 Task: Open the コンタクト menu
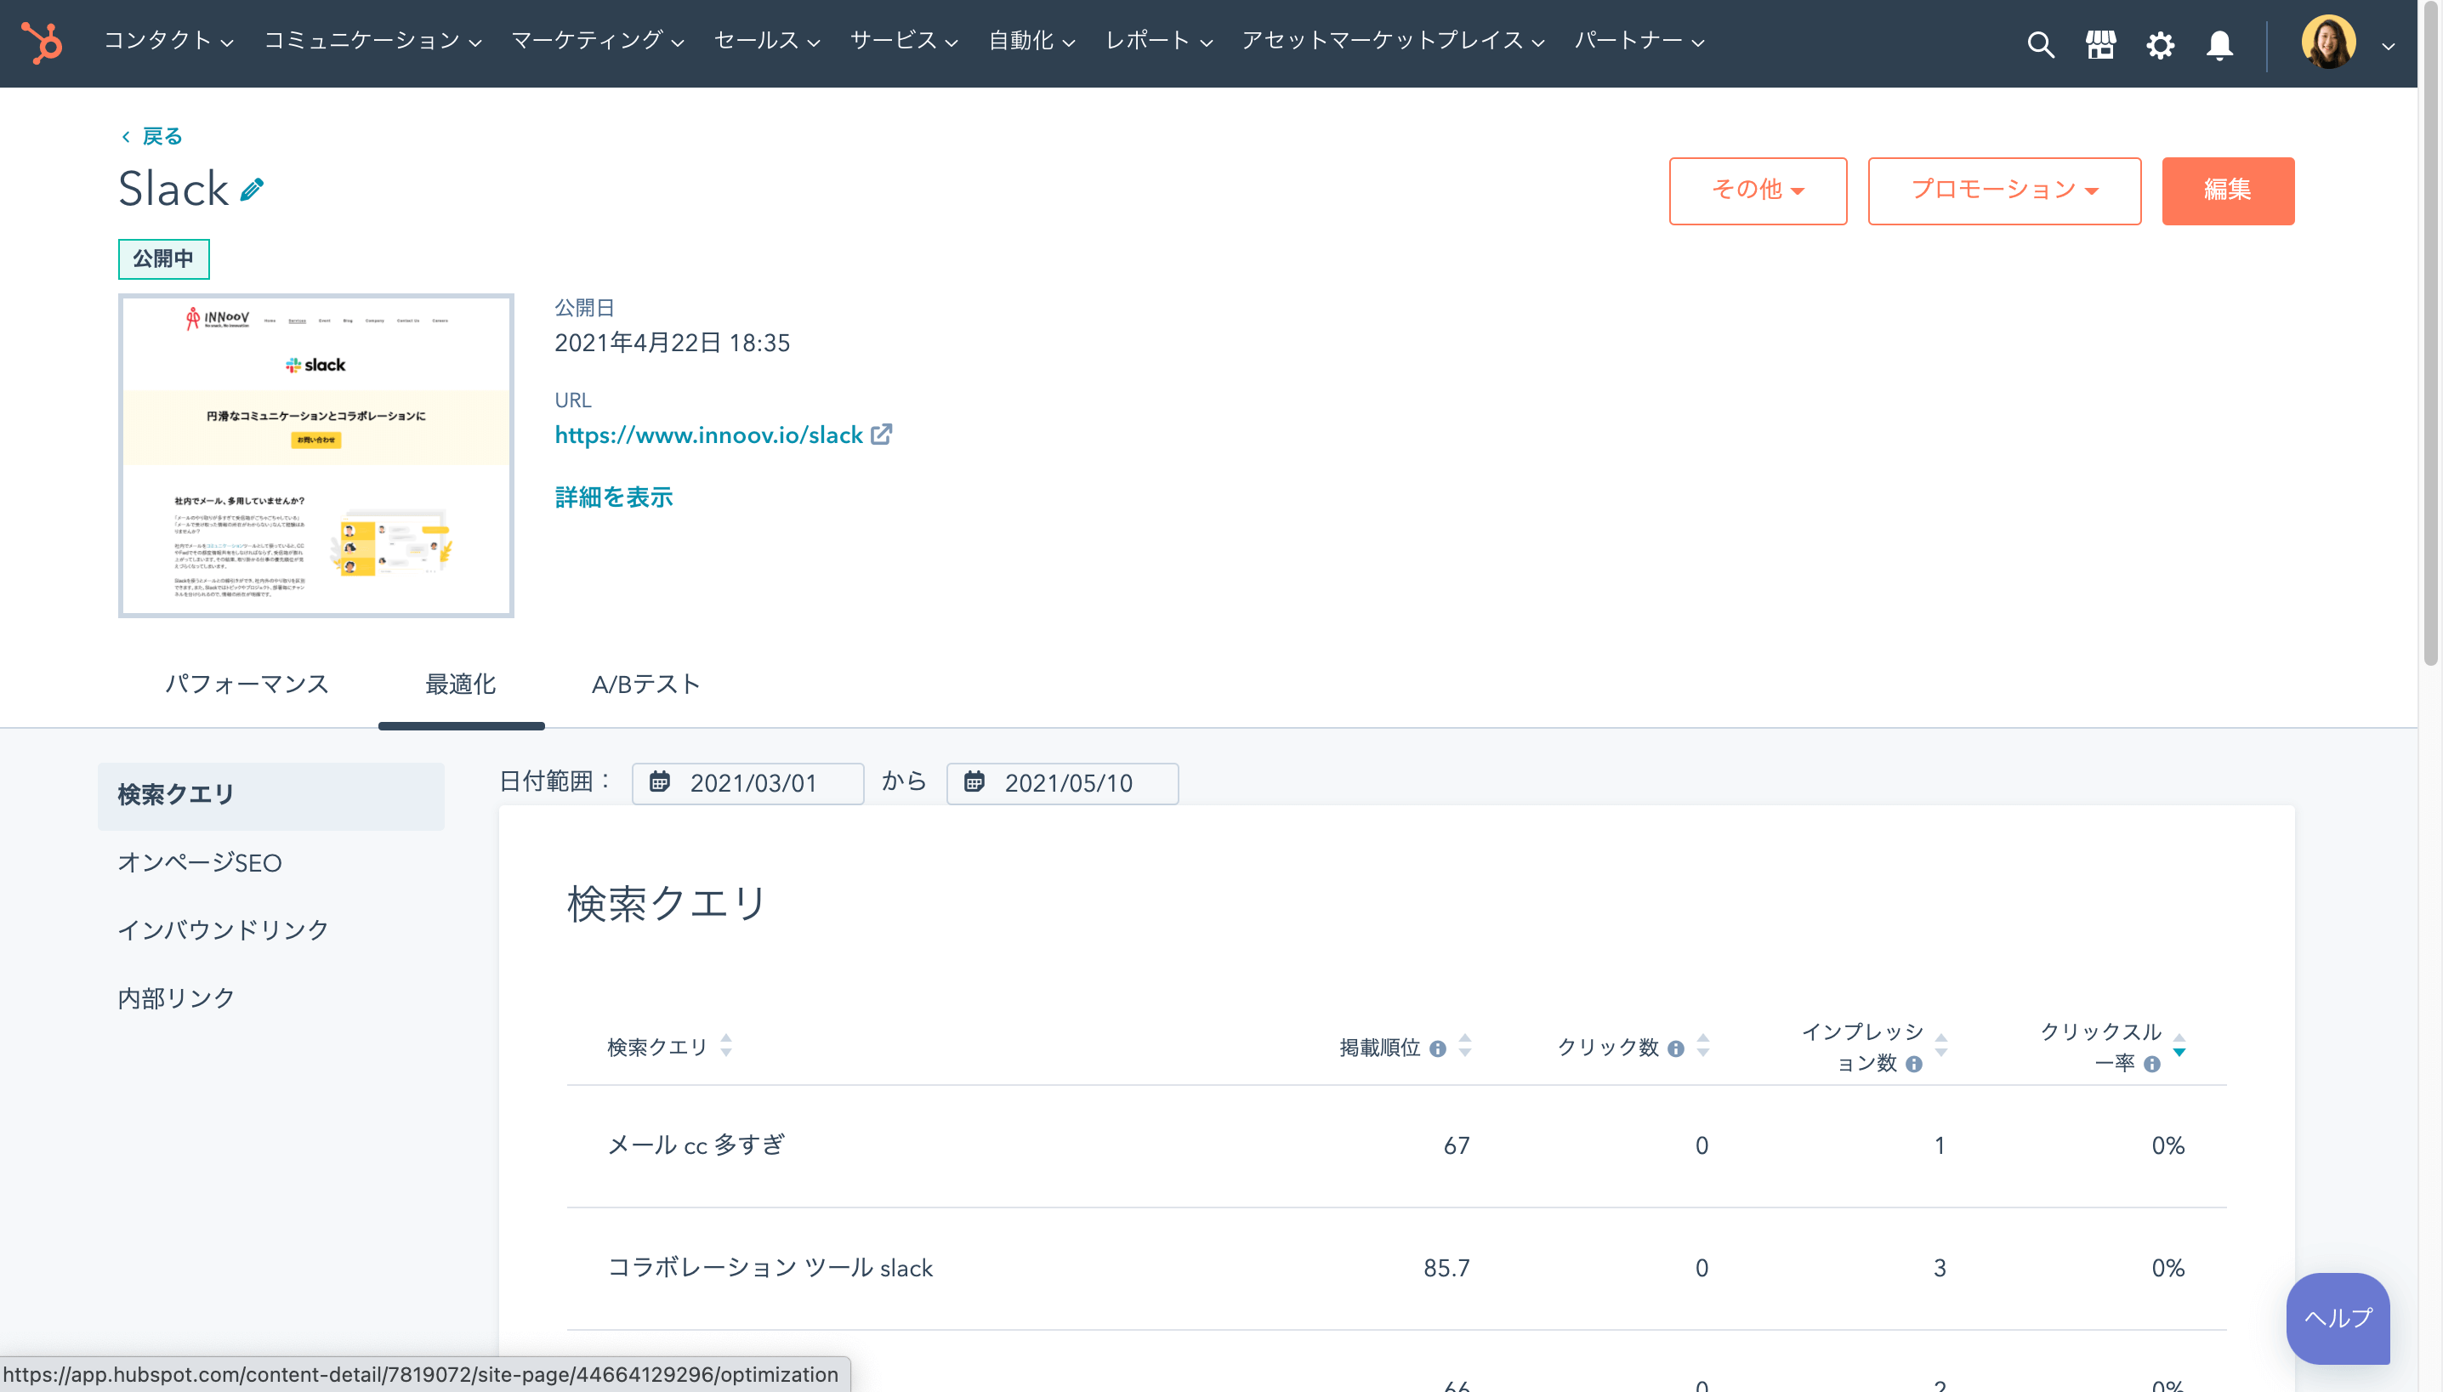click(x=168, y=41)
